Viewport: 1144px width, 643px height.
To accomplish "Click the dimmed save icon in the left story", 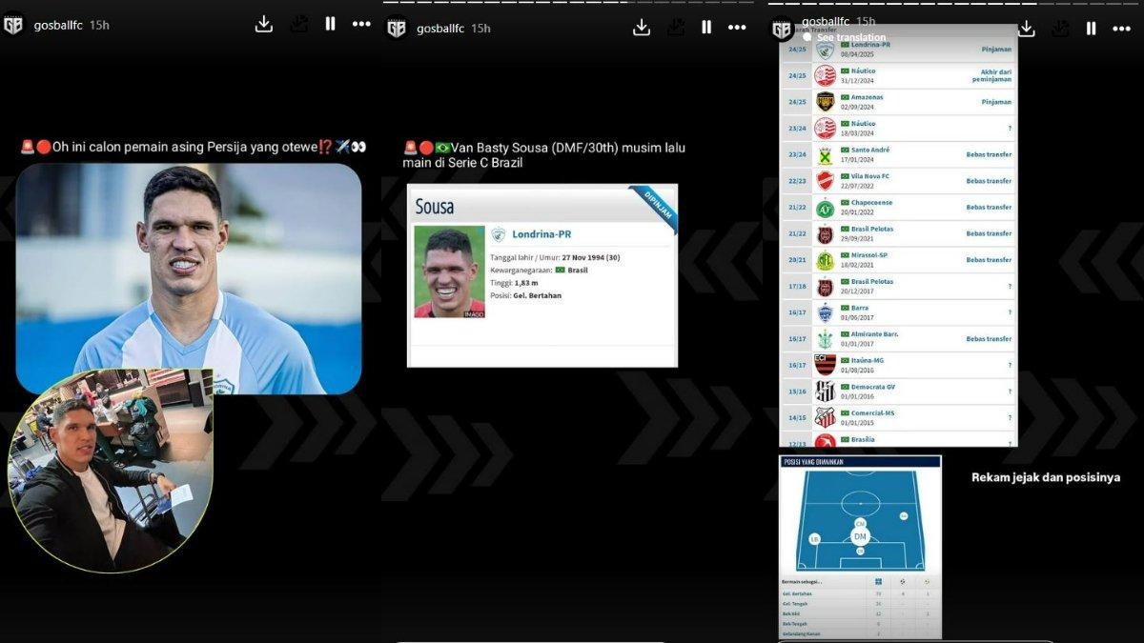I will pyautogui.click(x=298, y=25).
